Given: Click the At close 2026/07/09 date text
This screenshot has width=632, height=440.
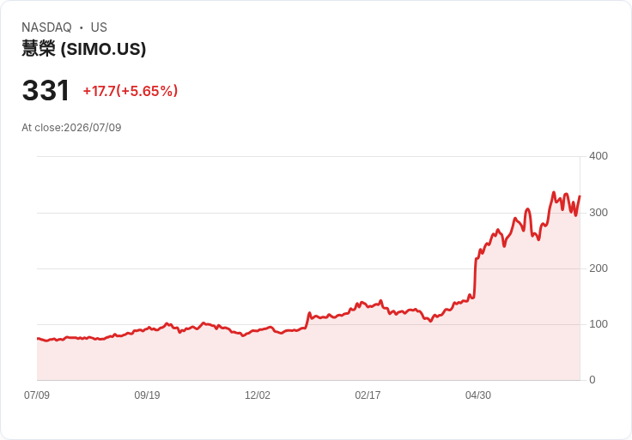Looking at the screenshot, I should pyautogui.click(x=71, y=128).
